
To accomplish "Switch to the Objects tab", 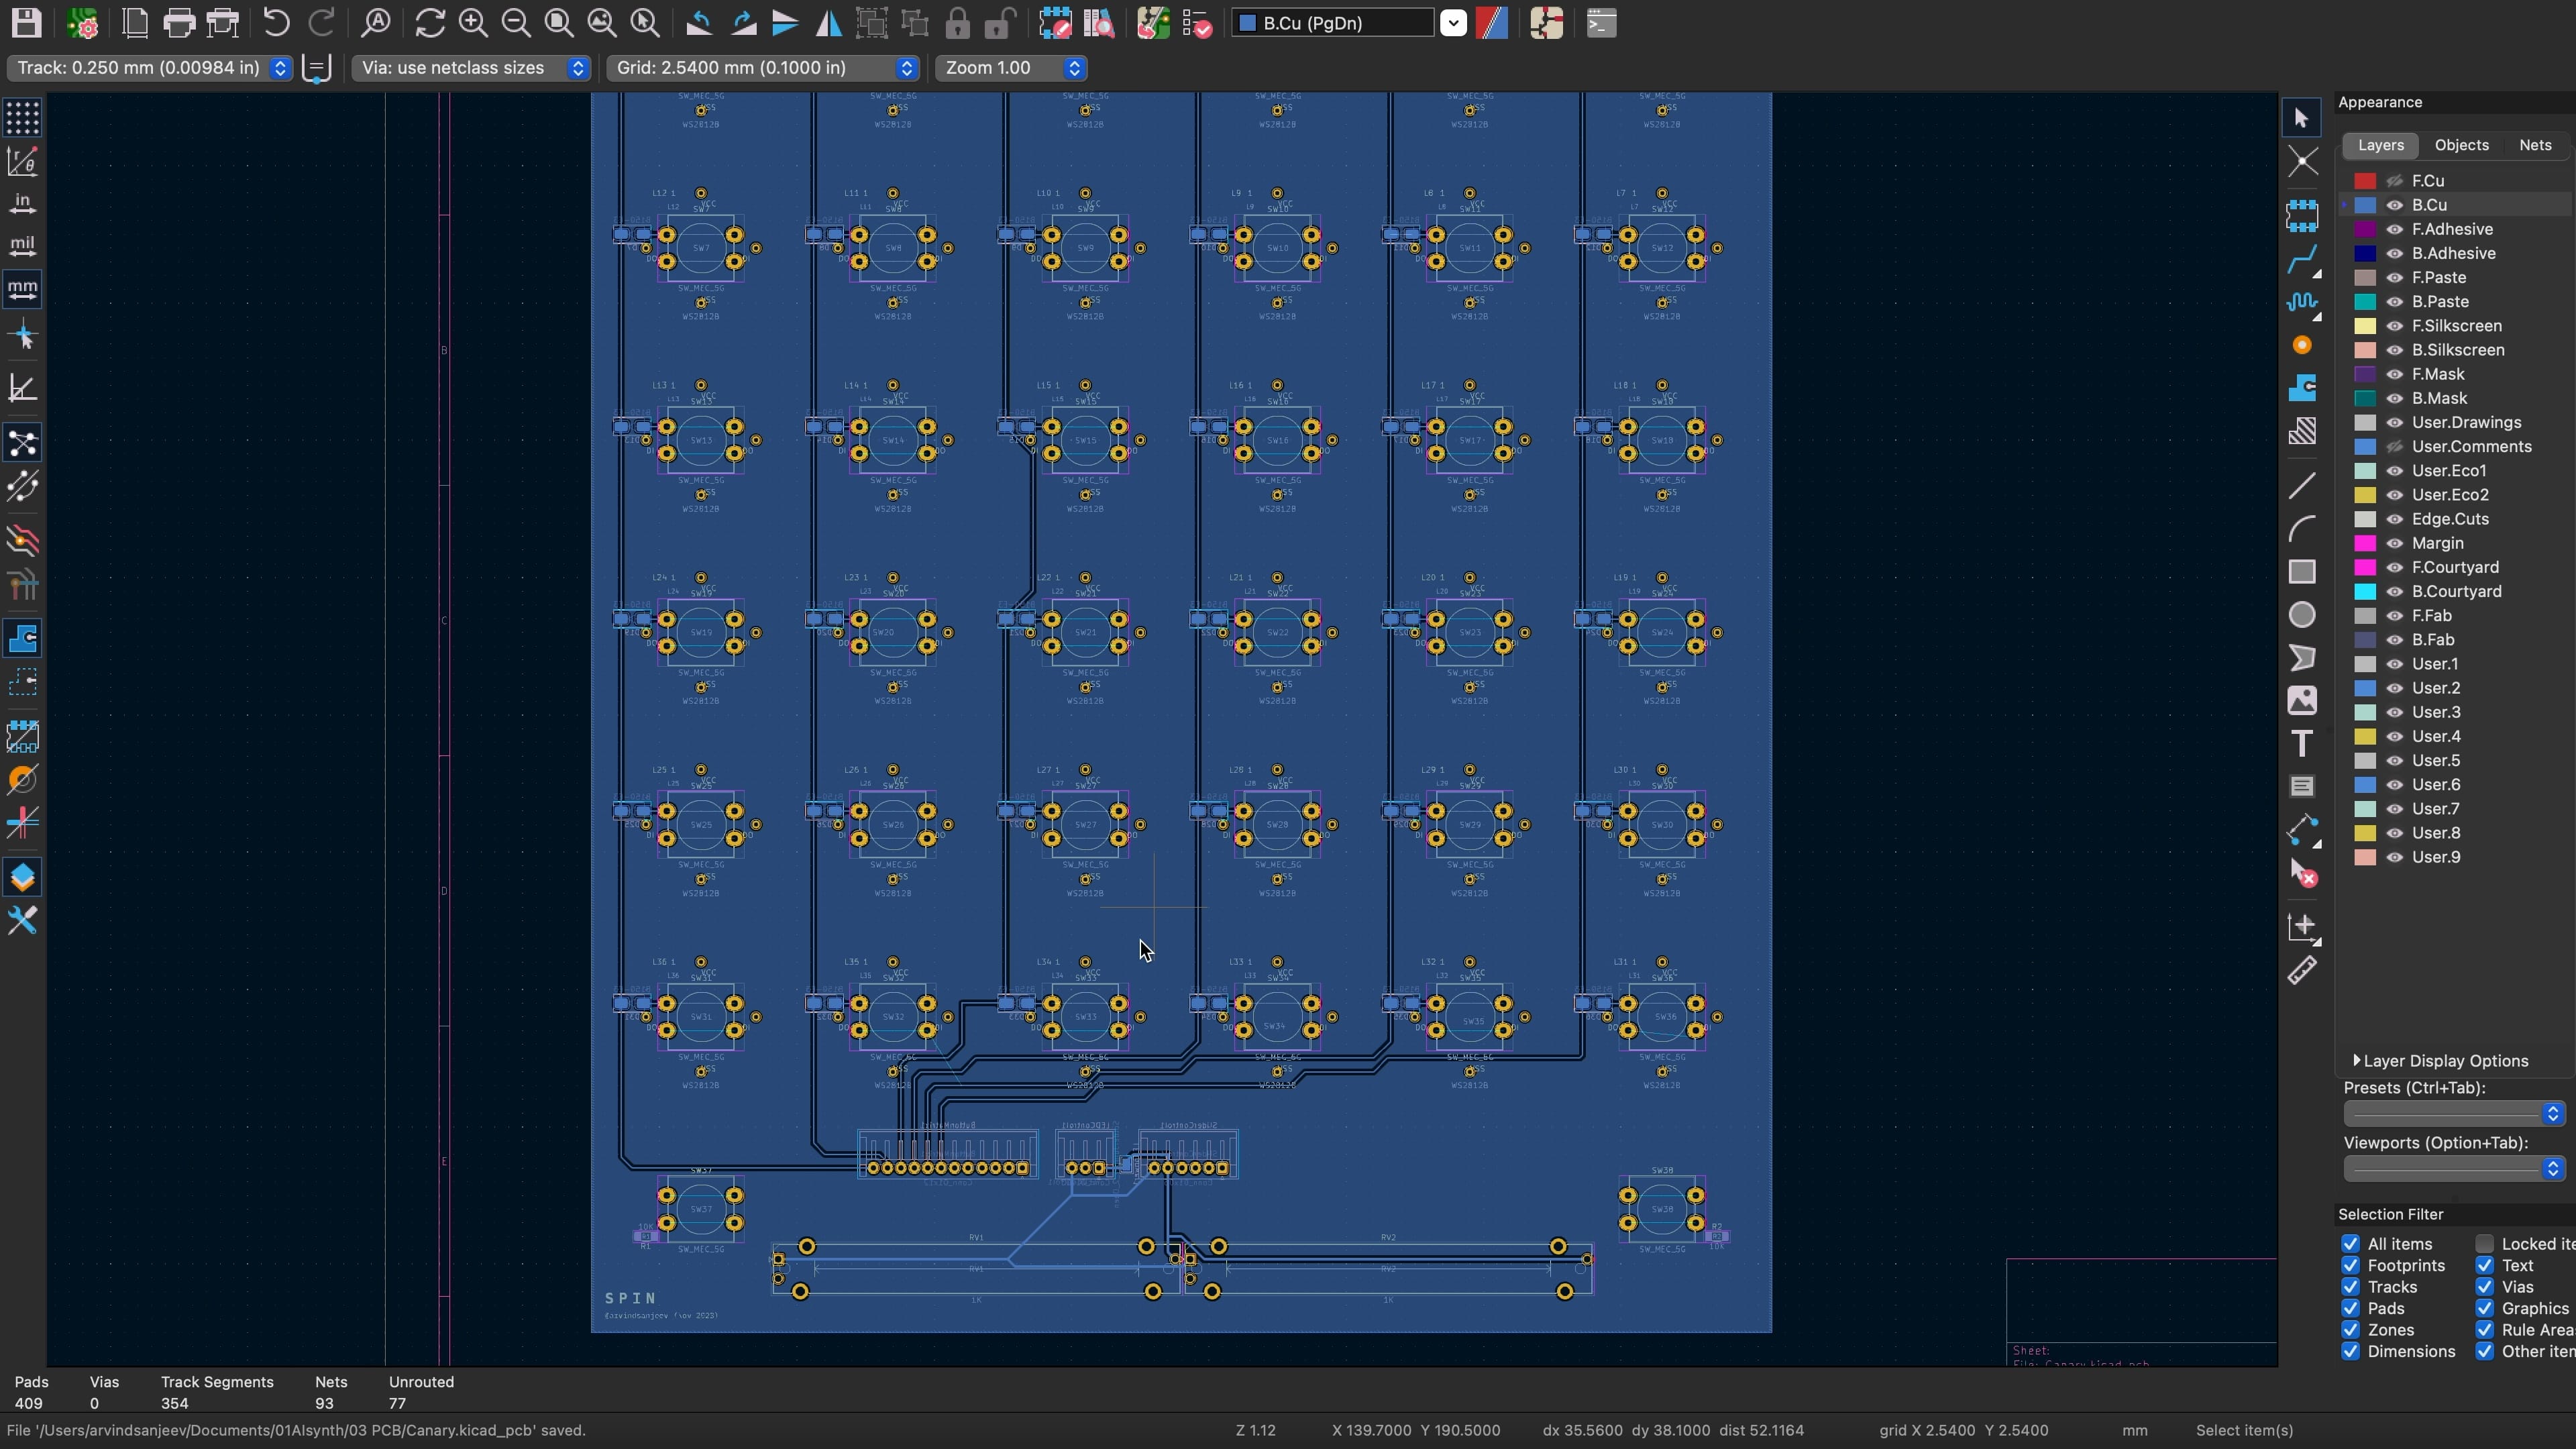I will [x=2461, y=145].
